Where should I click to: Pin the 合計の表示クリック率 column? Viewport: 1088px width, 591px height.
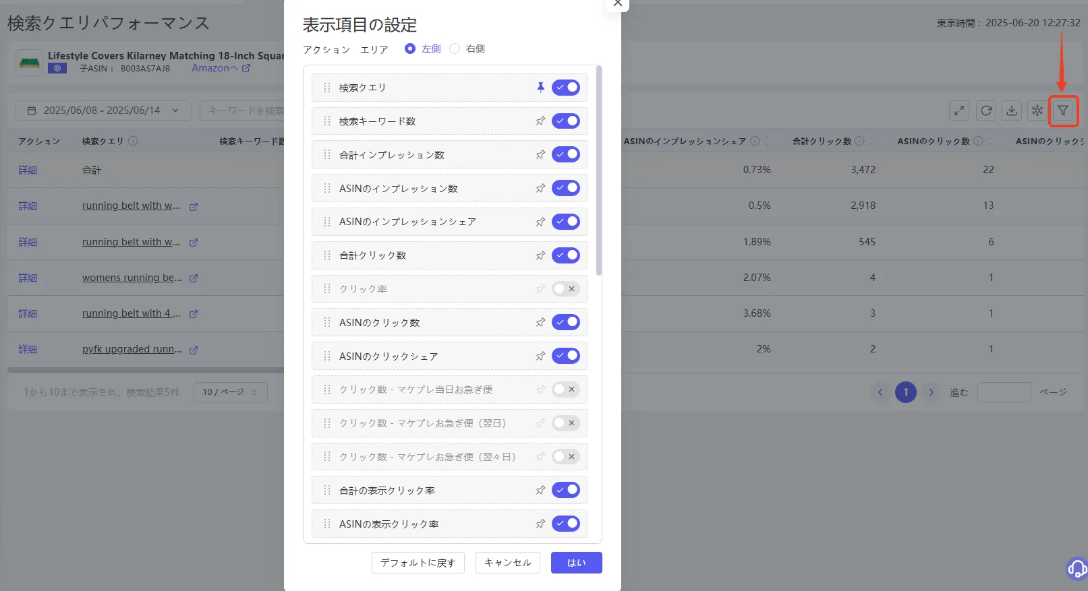[x=540, y=491]
